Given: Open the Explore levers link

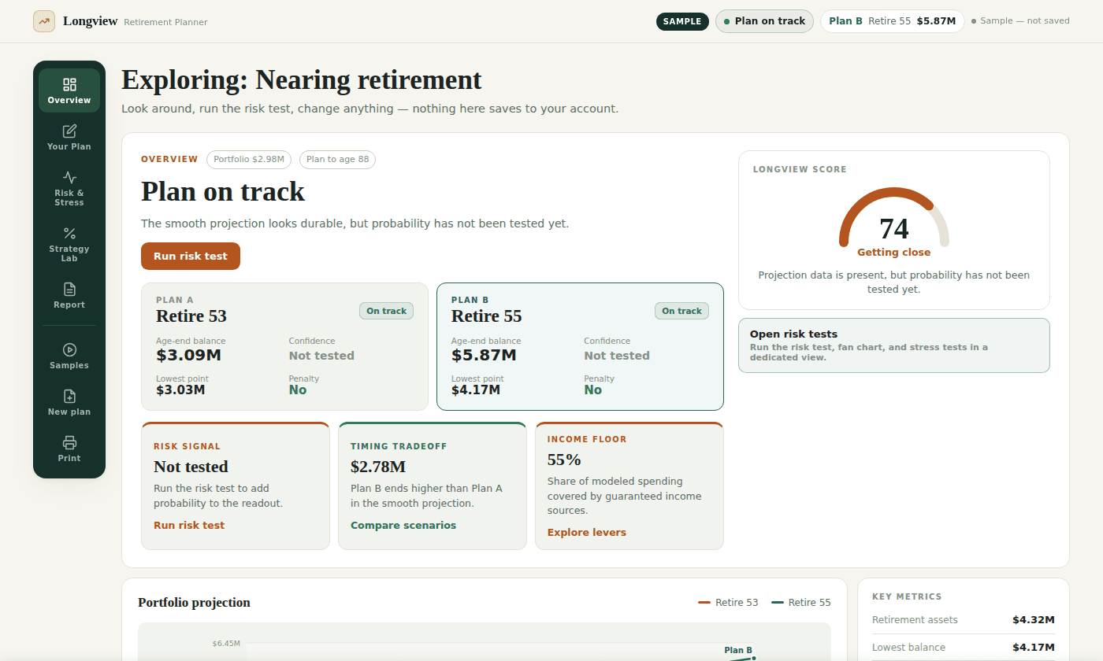Looking at the screenshot, I should click(587, 533).
